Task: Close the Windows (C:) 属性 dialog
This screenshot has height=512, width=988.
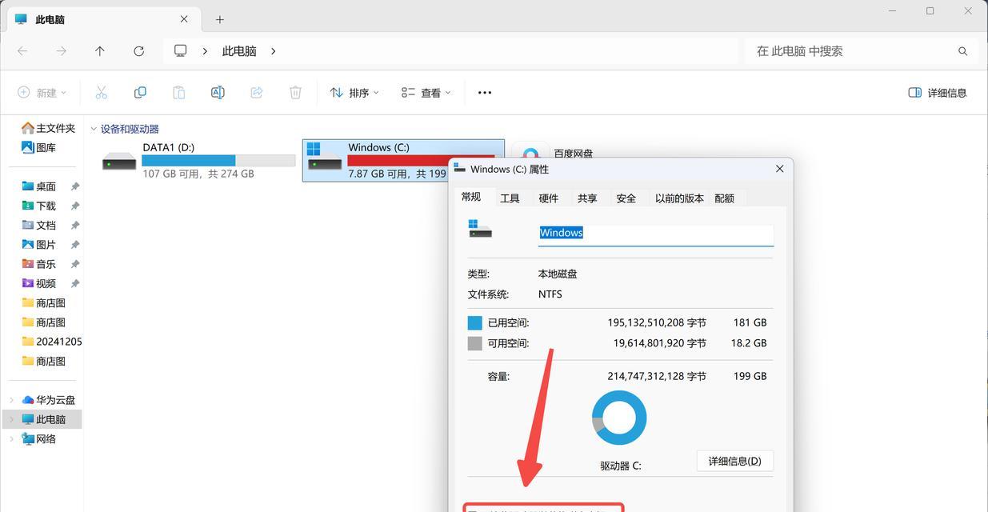Action: (780, 169)
